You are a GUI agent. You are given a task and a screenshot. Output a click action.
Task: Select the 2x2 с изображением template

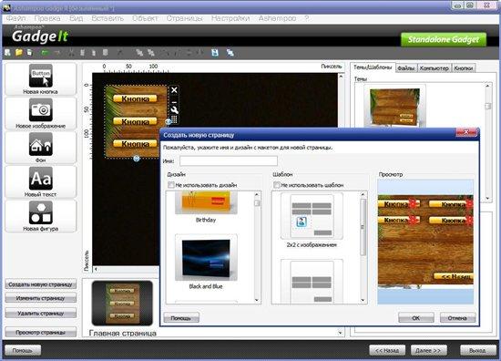312,216
